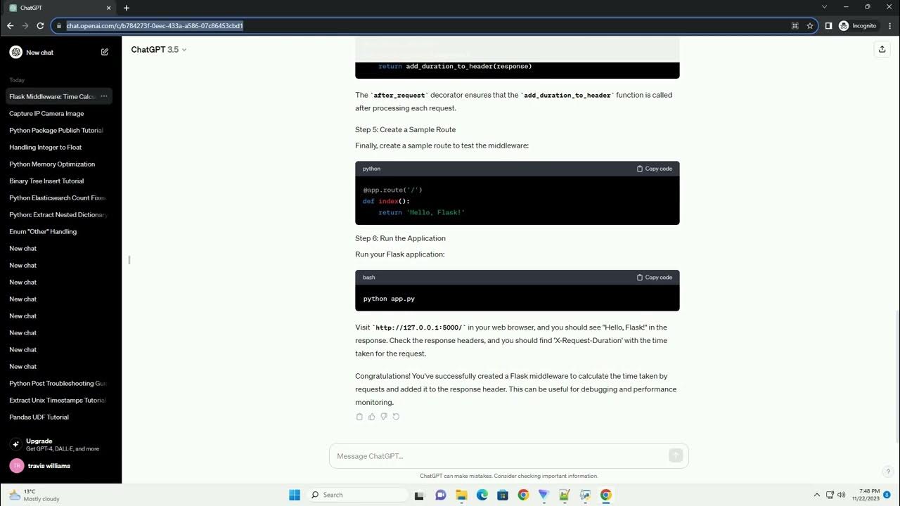900x506 pixels.
Task: Open notification count badge in taskbar
Action: pyautogui.click(x=887, y=495)
